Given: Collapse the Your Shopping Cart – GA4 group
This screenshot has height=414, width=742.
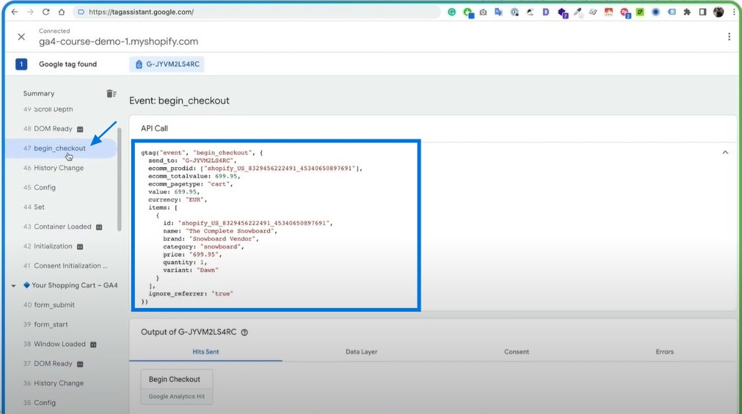Looking at the screenshot, I should point(13,286).
